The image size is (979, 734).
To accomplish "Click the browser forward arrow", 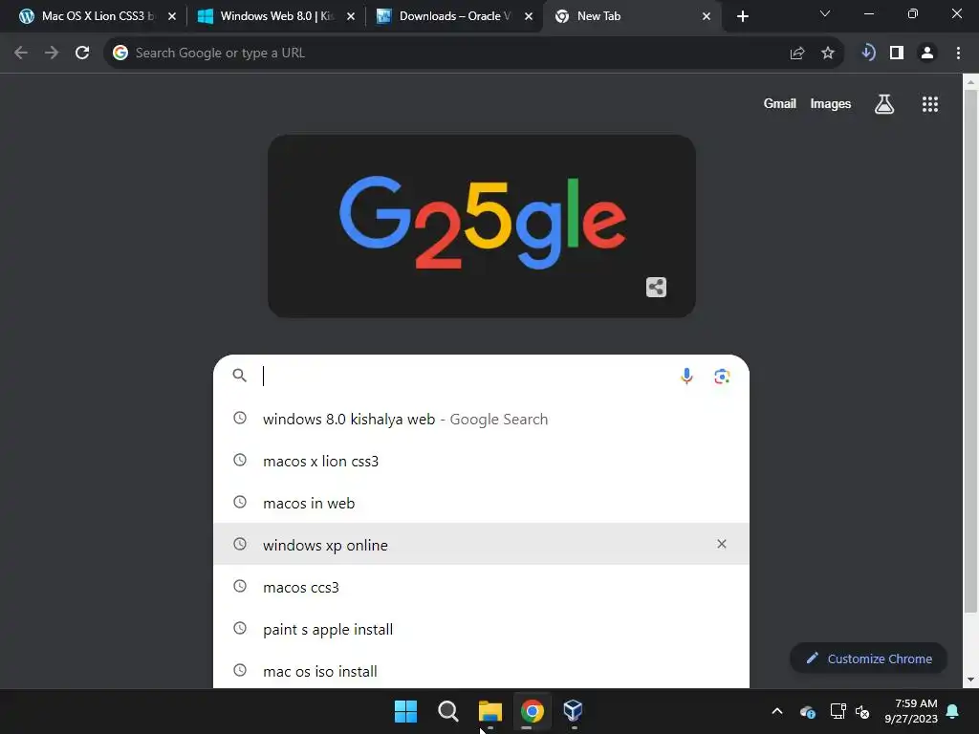I will [52, 54].
